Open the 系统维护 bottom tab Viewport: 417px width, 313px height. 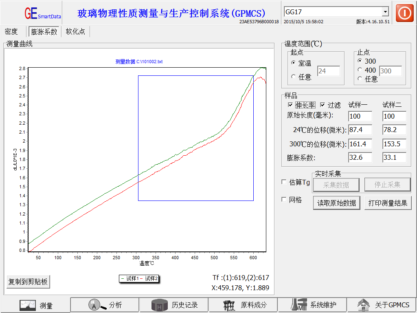312,305
